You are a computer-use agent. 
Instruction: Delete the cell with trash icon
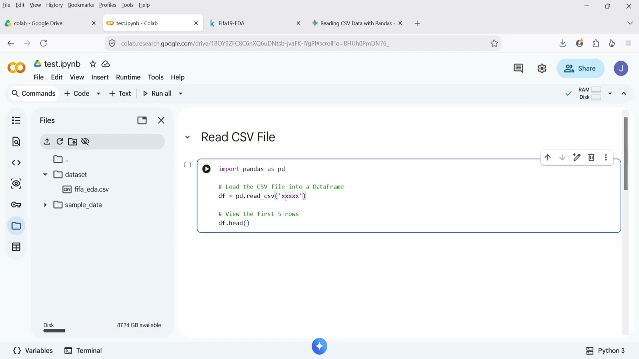[591, 158]
